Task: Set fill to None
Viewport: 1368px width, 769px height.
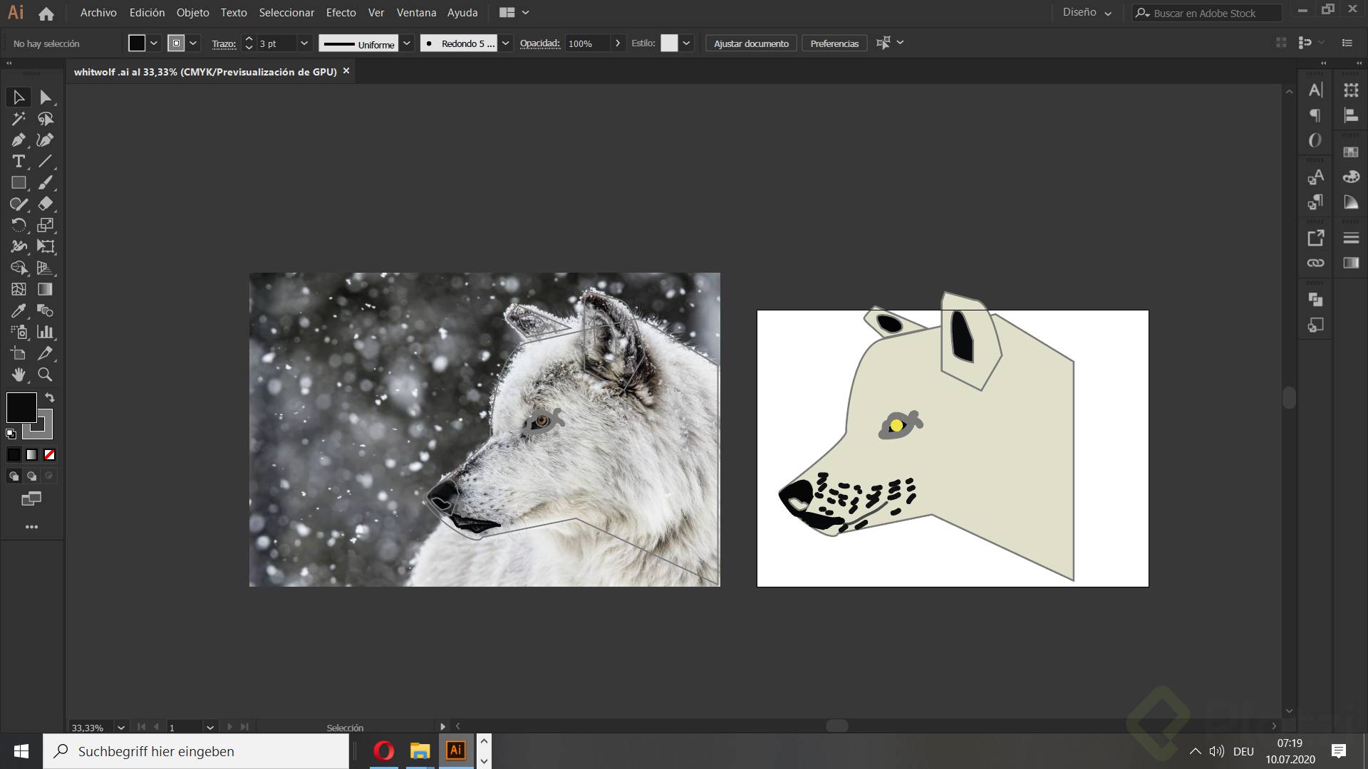Action: (x=49, y=454)
